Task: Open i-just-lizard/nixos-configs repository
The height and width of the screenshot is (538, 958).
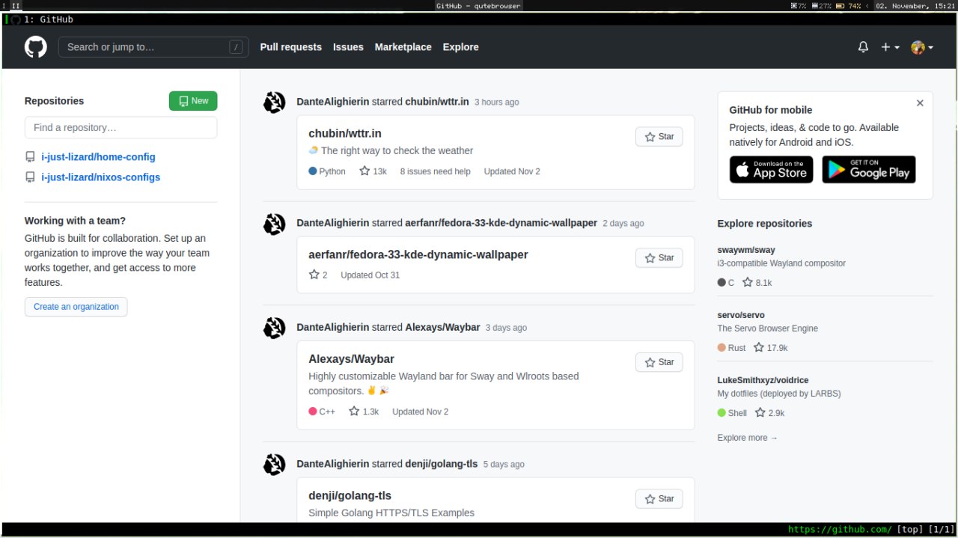Action: [100, 177]
